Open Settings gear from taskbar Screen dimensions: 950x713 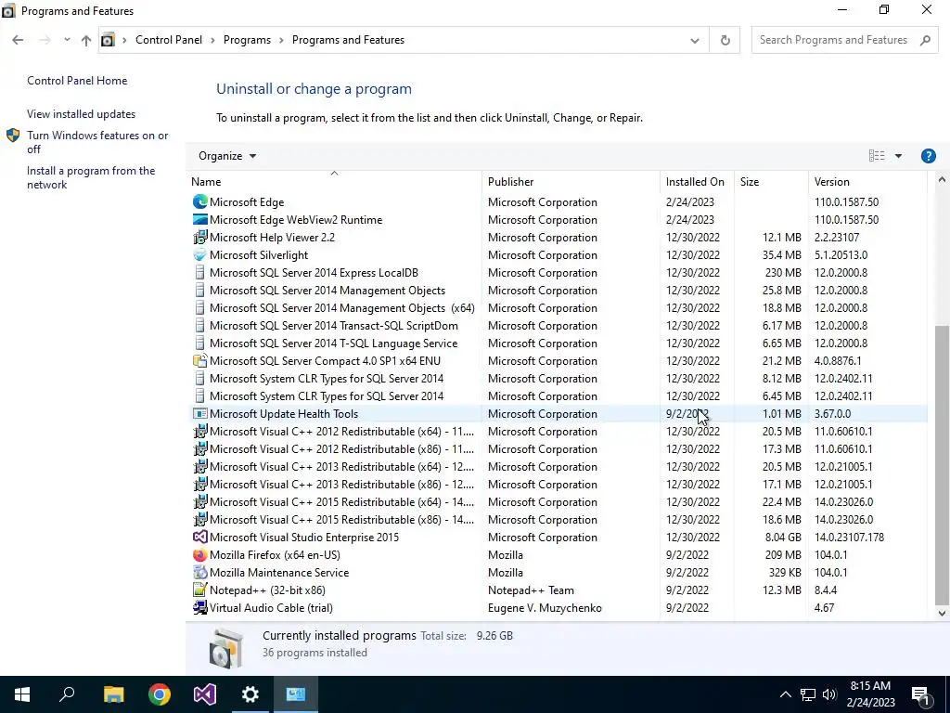point(250,694)
